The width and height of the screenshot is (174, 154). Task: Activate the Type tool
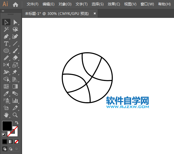coord(6,43)
